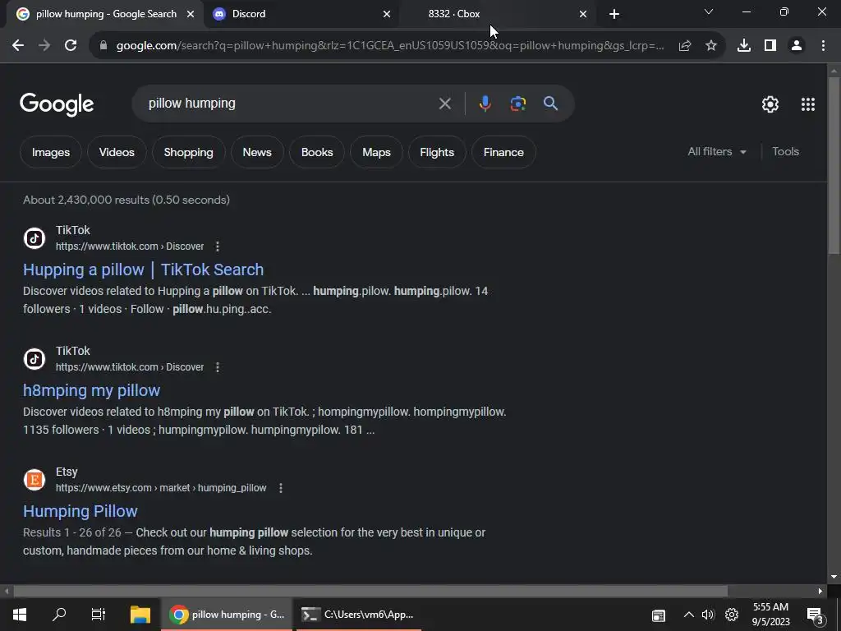Viewport: 841px width, 631px height.
Task: Select the Flights filter
Action: pyautogui.click(x=437, y=152)
